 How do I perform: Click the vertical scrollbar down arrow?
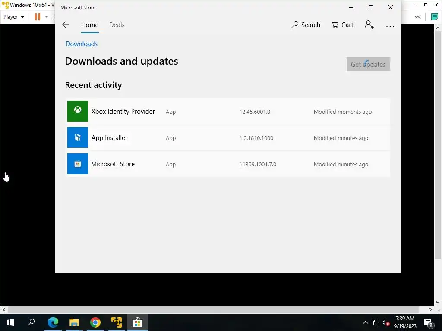pyautogui.click(x=438, y=303)
